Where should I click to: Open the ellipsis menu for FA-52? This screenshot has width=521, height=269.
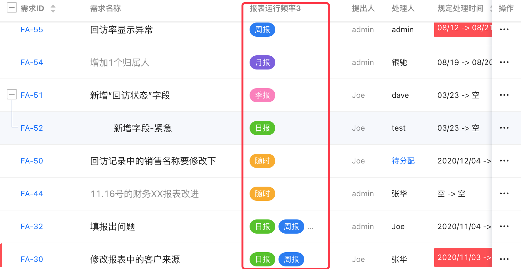pyautogui.click(x=504, y=128)
